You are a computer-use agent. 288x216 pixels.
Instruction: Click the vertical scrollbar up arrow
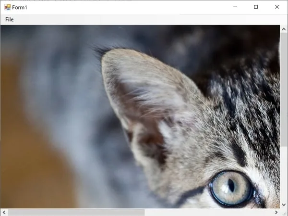coord(284,29)
